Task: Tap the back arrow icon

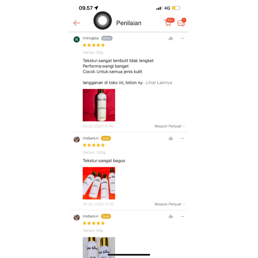Action: pos(77,23)
